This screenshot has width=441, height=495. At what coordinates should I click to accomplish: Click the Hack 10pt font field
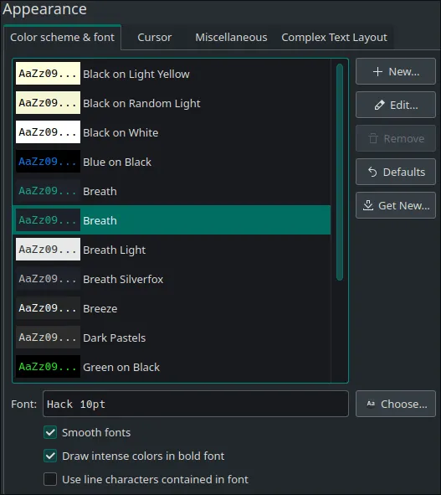coord(196,404)
